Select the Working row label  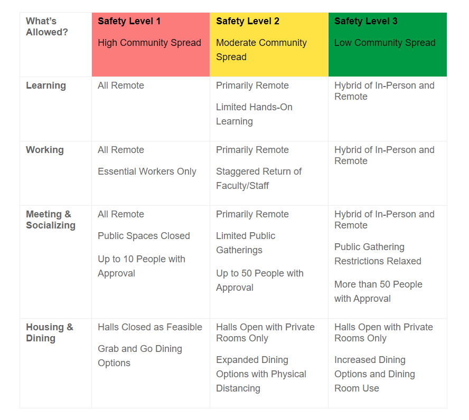pos(45,150)
